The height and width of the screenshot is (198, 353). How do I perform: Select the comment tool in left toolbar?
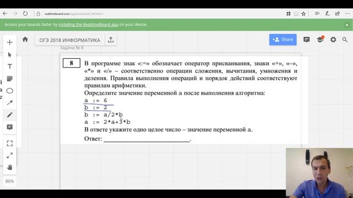10,127
